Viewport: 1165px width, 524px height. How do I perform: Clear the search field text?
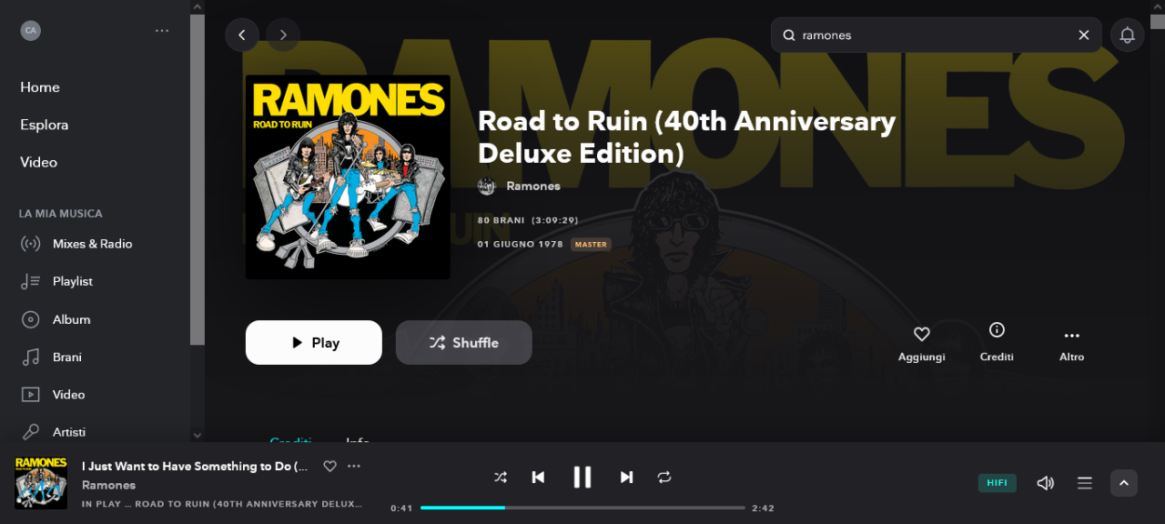click(1084, 35)
